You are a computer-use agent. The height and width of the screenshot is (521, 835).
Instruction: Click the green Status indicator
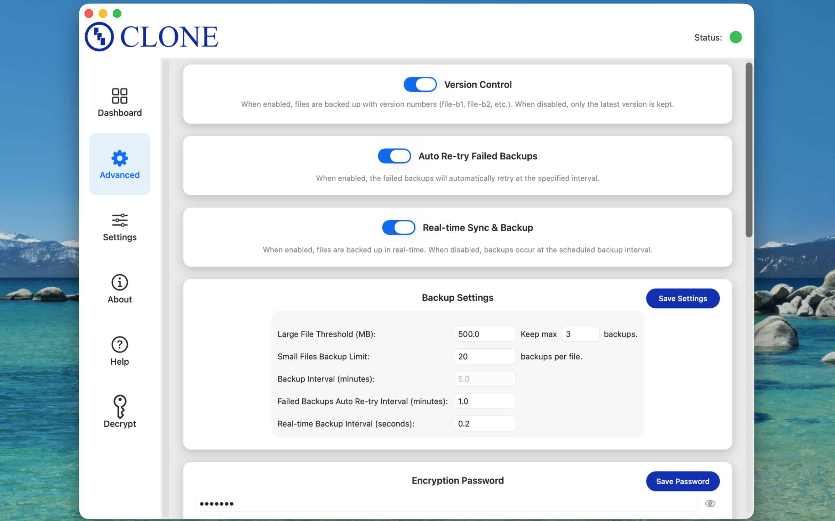735,37
